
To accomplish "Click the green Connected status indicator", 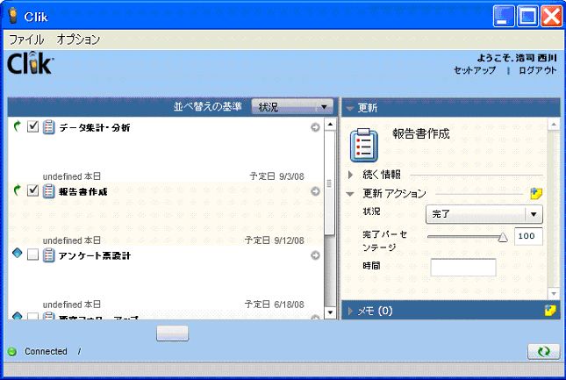I will click(12, 352).
